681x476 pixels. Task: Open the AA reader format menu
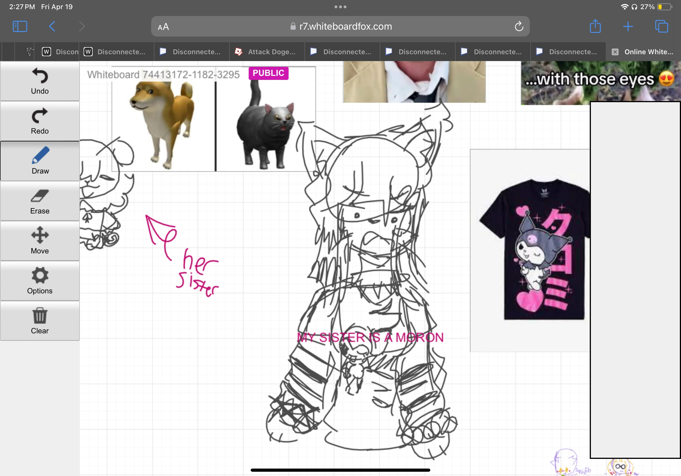(163, 27)
